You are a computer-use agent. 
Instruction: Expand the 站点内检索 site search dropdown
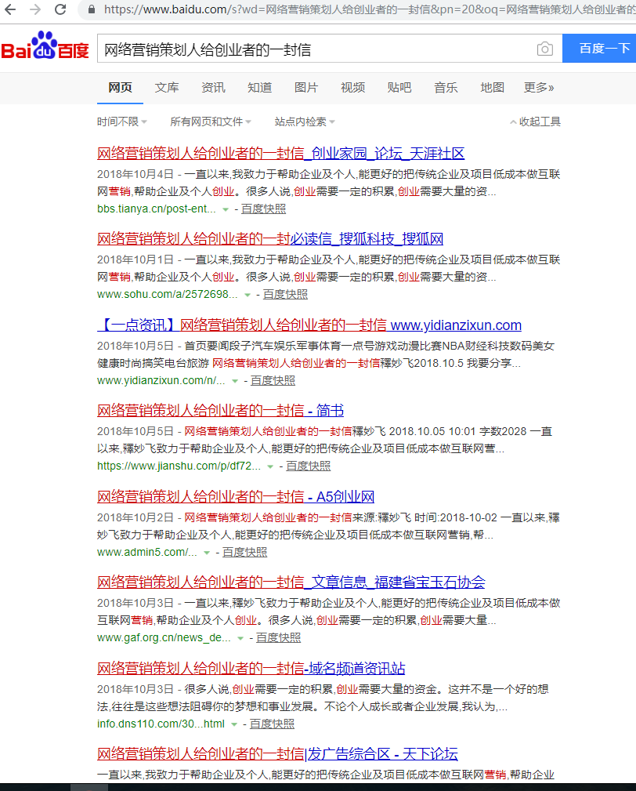(305, 122)
